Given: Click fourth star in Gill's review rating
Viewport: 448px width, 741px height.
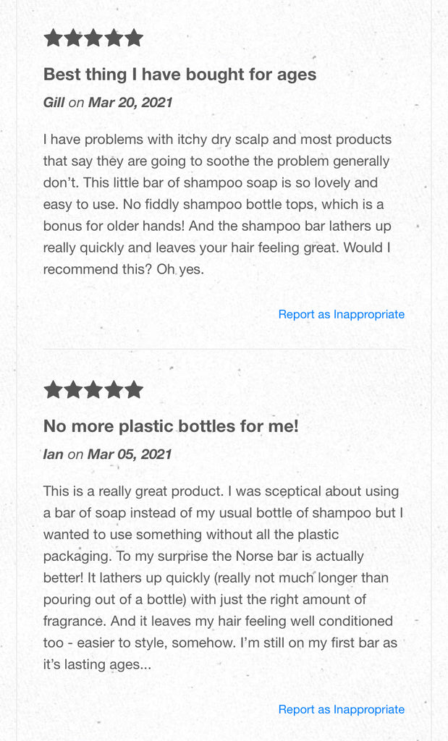Looking at the screenshot, I should coord(114,38).
